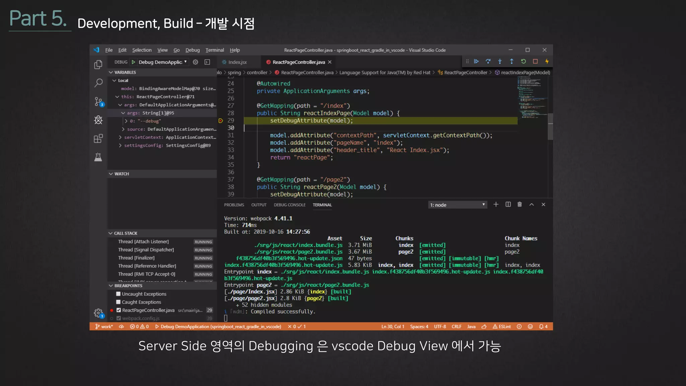This screenshot has height=386, width=686.
Task: Change Java language mode
Action: [x=471, y=326]
